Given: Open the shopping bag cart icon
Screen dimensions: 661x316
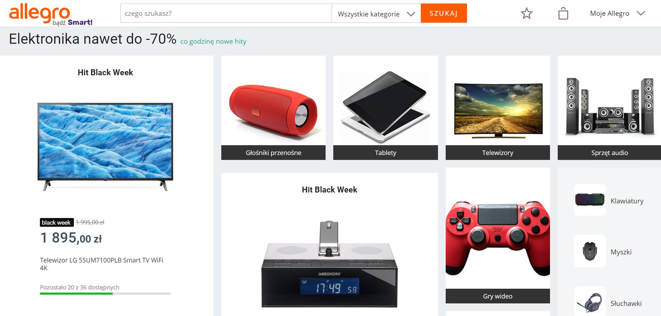Looking at the screenshot, I should coord(563,13).
